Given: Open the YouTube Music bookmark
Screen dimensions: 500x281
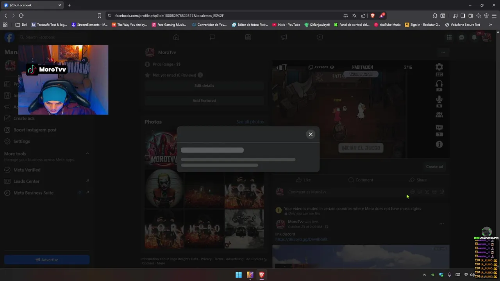Looking at the screenshot, I should [x=387, y=25].
